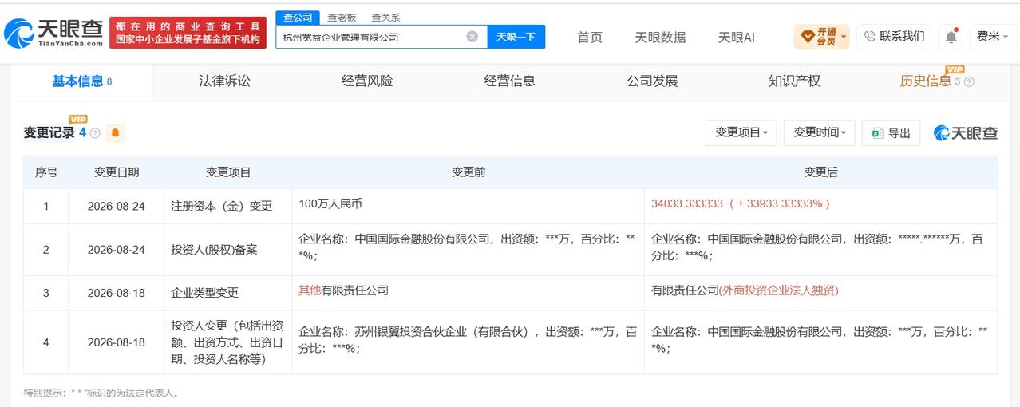Select the 查关系 search tab
Viewport: 1020px width, 407px height.
coord(385,18)
